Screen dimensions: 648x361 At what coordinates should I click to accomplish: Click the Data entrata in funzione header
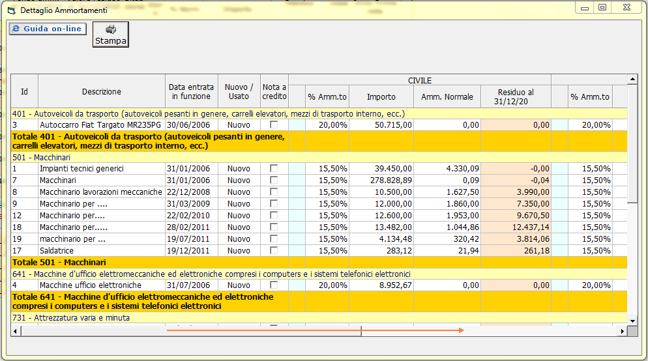coord(191,92)
